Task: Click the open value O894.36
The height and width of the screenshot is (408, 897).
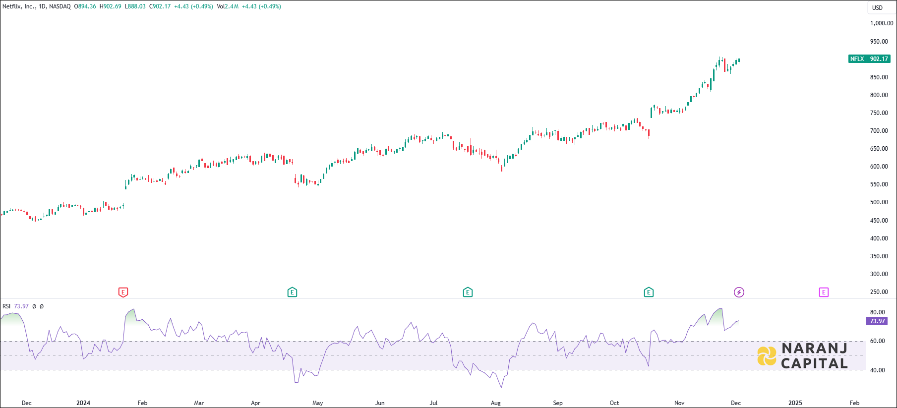Action: click(85, 6)
